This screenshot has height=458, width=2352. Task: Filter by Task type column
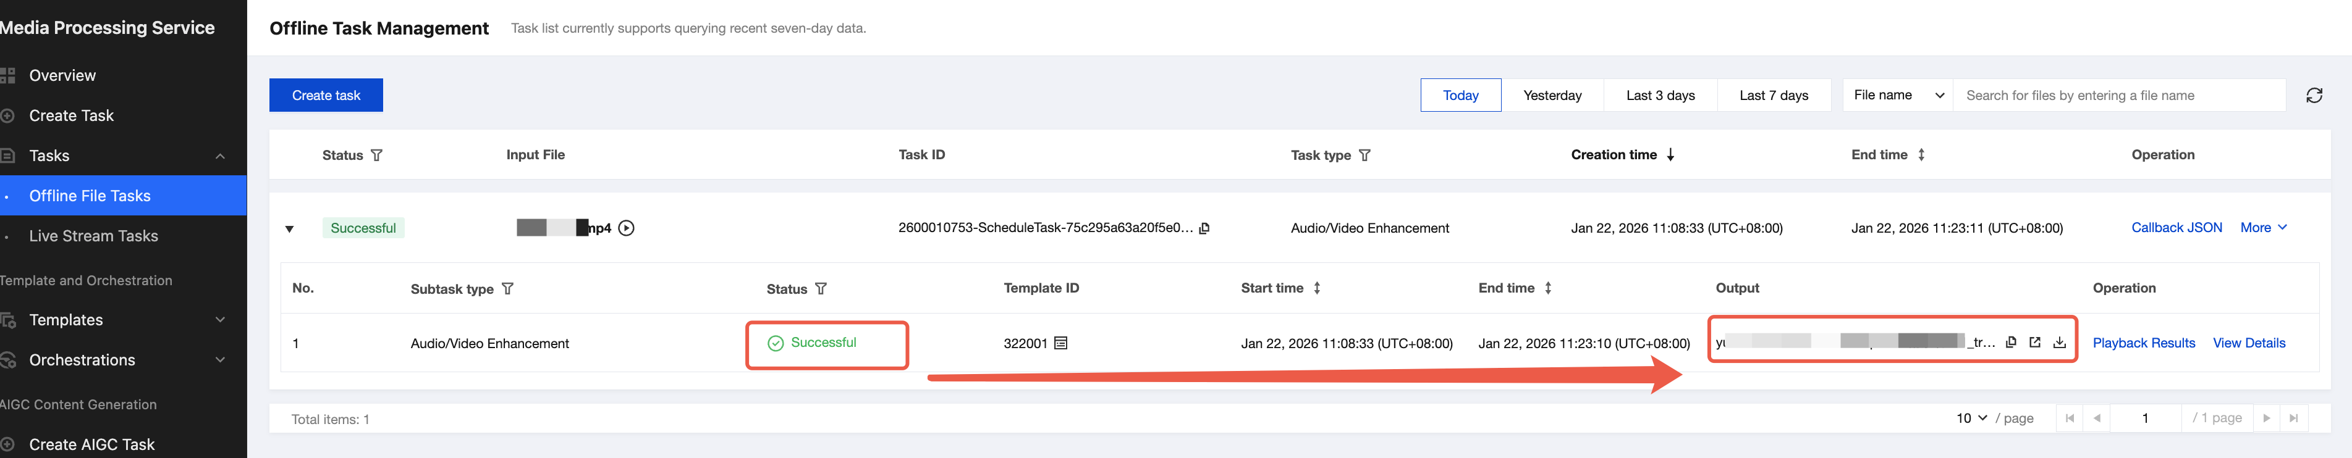click(x=1364, y=155)
